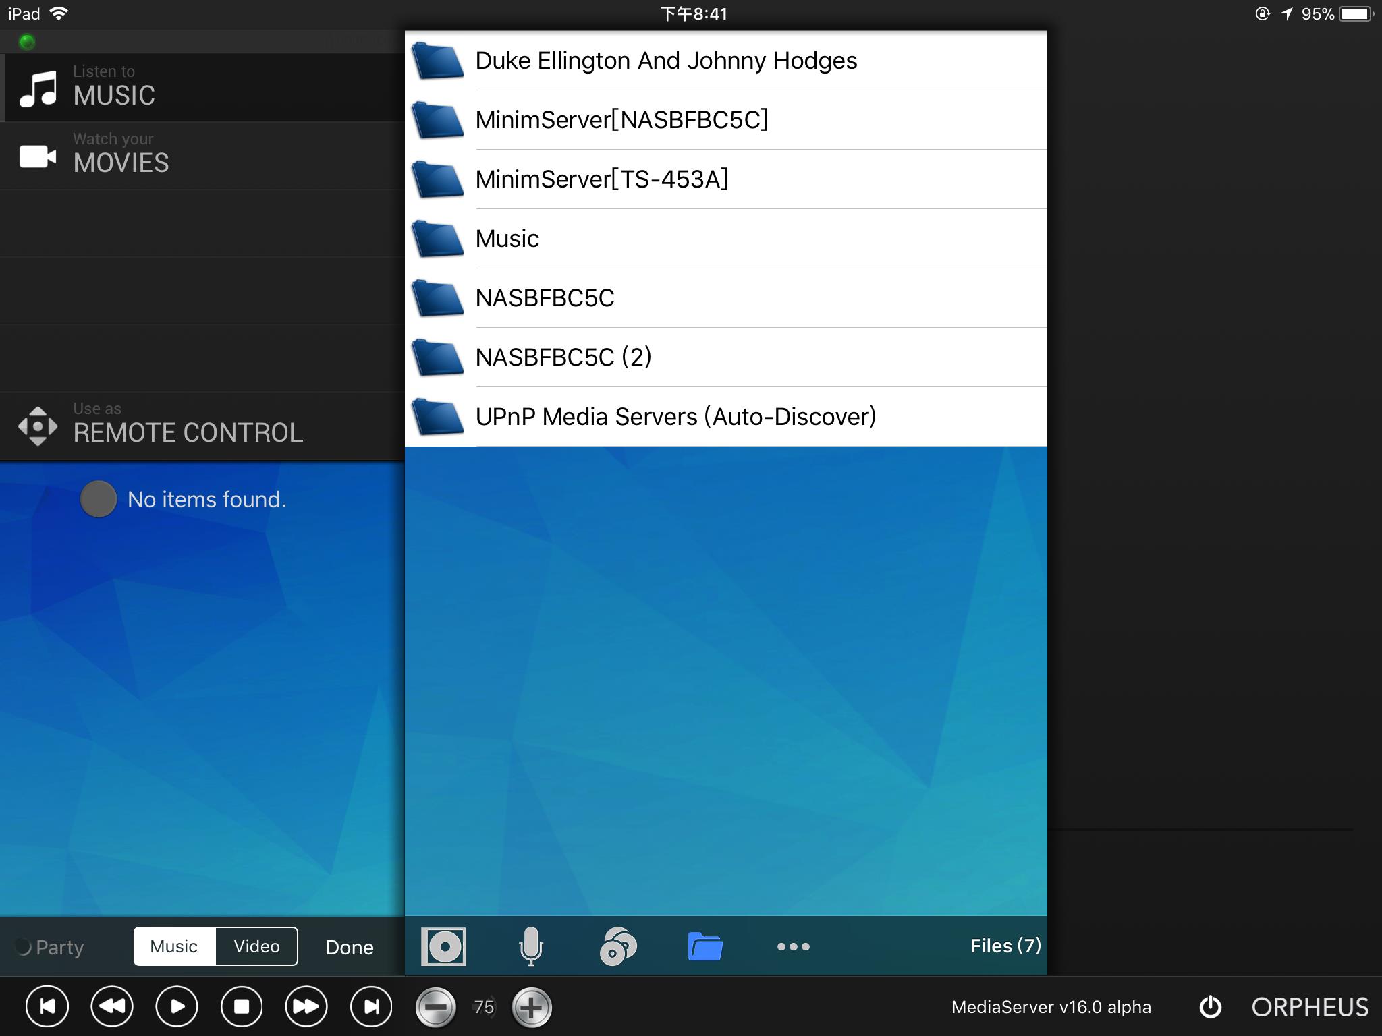This screenshot has width=1382, height=1036.
Task: Select Watch your MOVIES in sidebar
Action: tap(202, 155)
